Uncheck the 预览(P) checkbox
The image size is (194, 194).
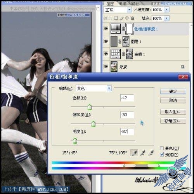pyautogui.click(x=162, y=154)
